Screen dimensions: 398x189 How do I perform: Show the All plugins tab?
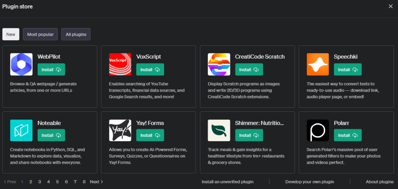tap(76, 34)
